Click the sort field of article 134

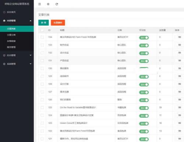(180, 37)
